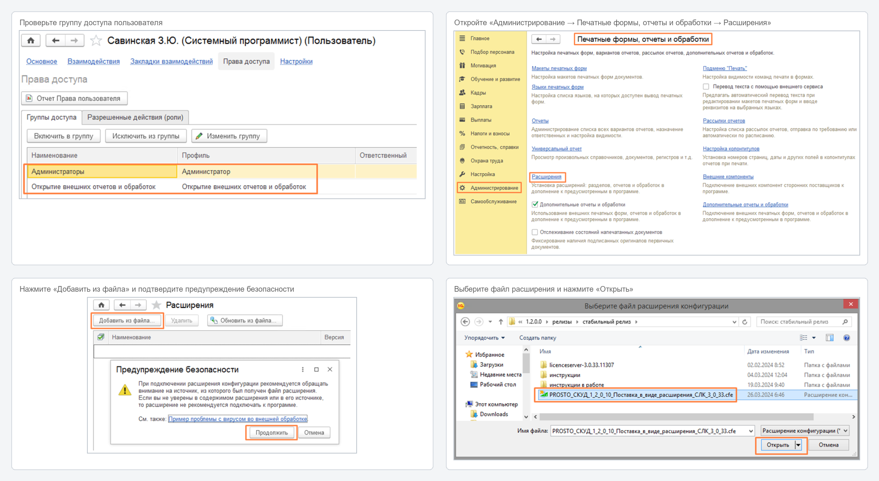
Task: Select Администрирование in sidebar
Action: [x=489, y=188]
